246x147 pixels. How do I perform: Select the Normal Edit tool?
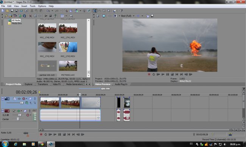click(x=95, y=11)
